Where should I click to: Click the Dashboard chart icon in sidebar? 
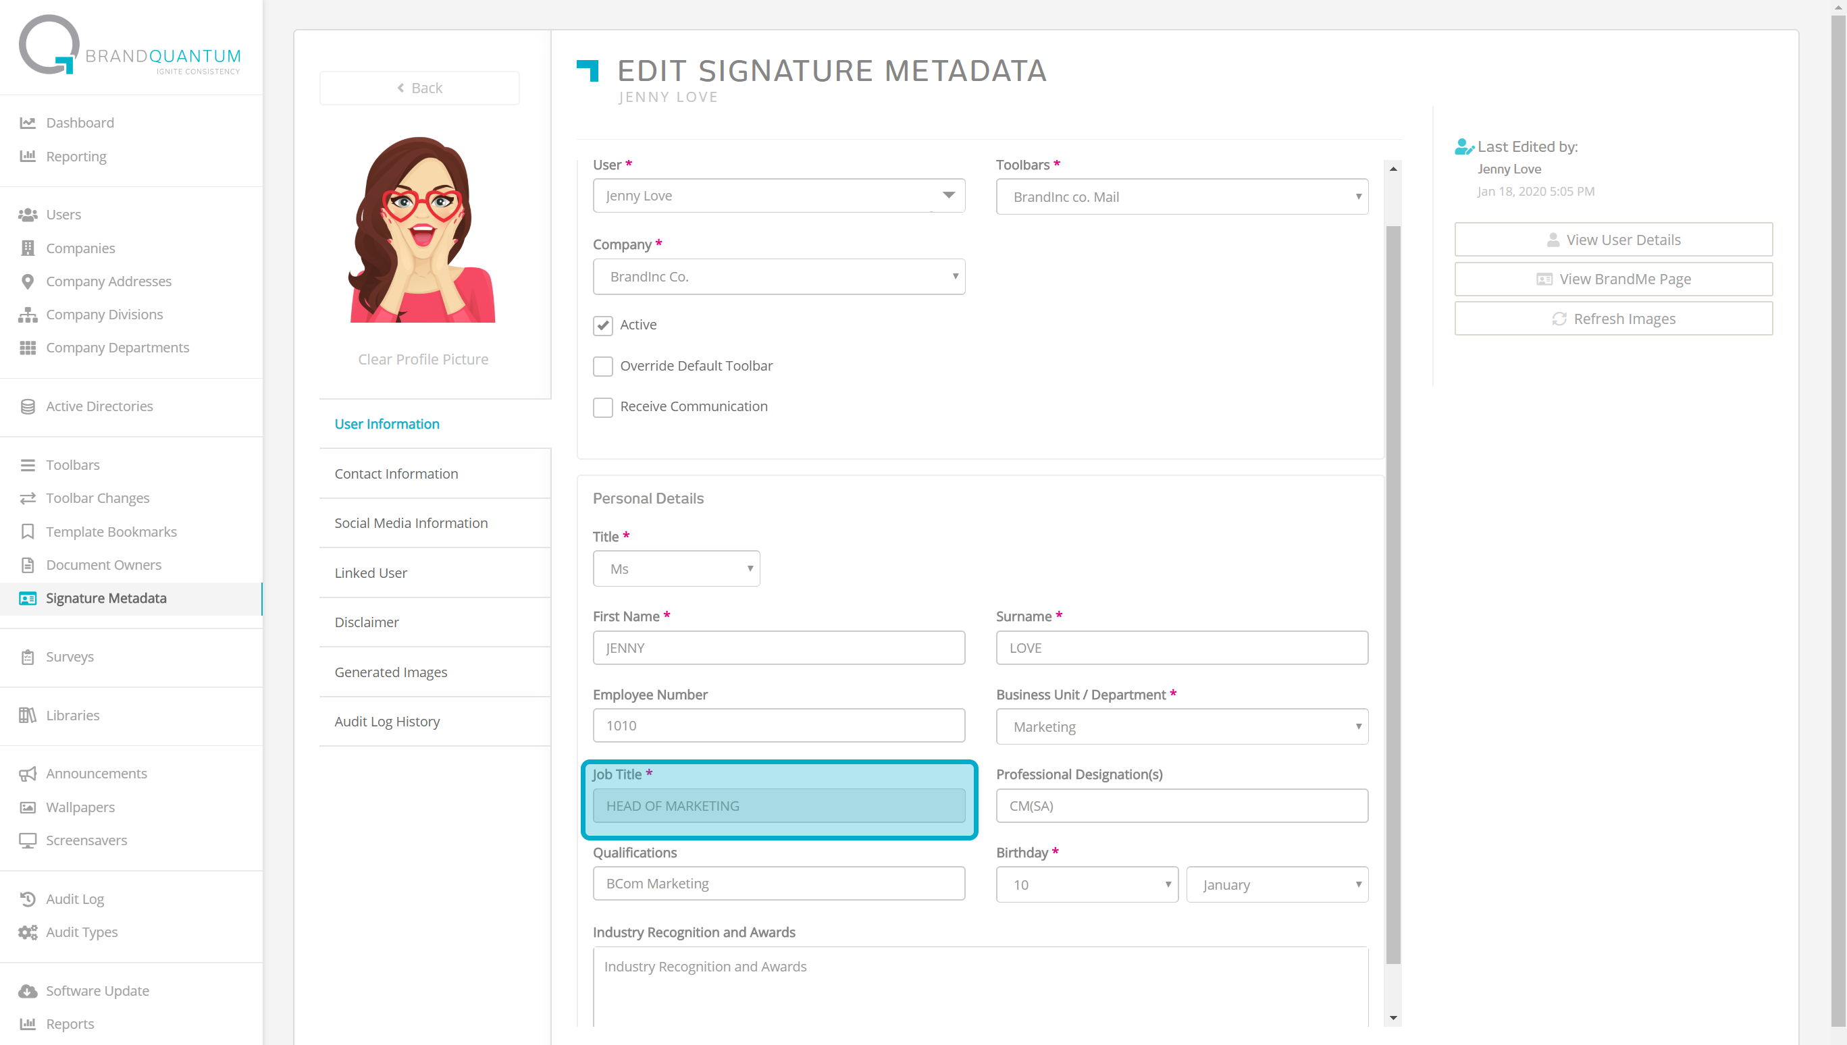pyautogui.click(x=27, y=123)
